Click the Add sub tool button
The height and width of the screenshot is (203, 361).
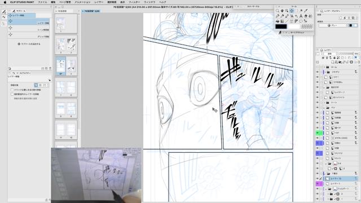[x=29, y=44]
